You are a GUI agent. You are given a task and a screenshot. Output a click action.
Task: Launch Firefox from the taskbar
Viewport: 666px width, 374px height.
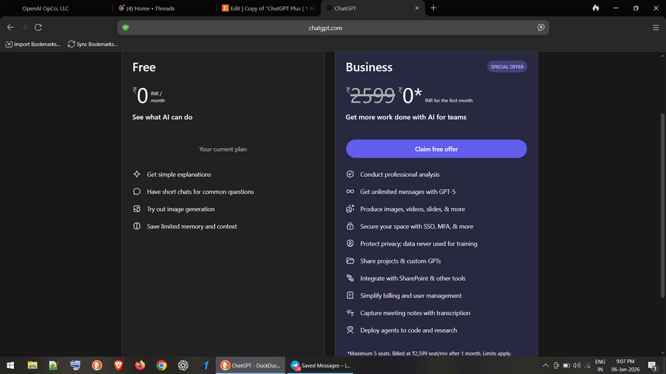(x=140, y=365)
